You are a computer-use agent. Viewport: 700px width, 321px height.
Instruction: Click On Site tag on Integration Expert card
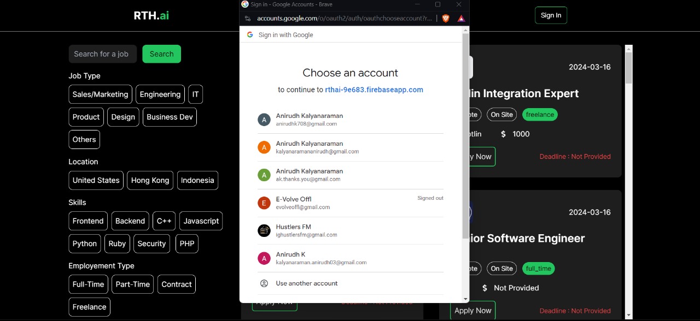(x=501, y=115)
